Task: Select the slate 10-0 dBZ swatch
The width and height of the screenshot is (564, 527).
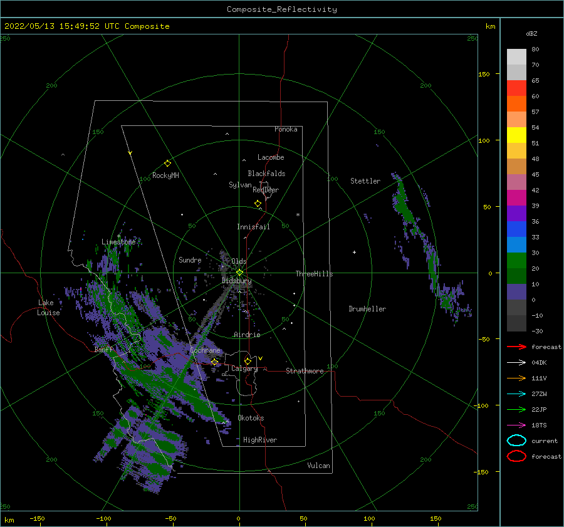Action: pyautogui.click(x=516, y=292)
